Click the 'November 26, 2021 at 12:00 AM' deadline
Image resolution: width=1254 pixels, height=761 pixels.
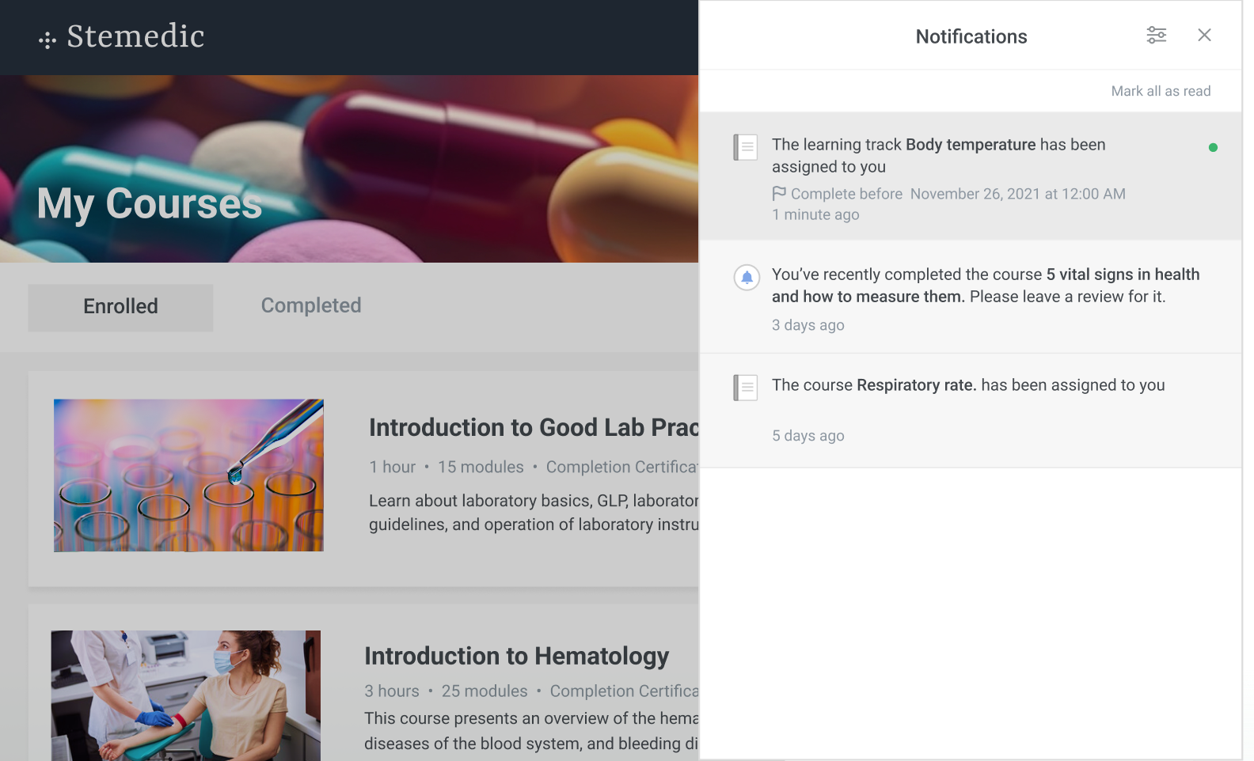pos(1017,194)
